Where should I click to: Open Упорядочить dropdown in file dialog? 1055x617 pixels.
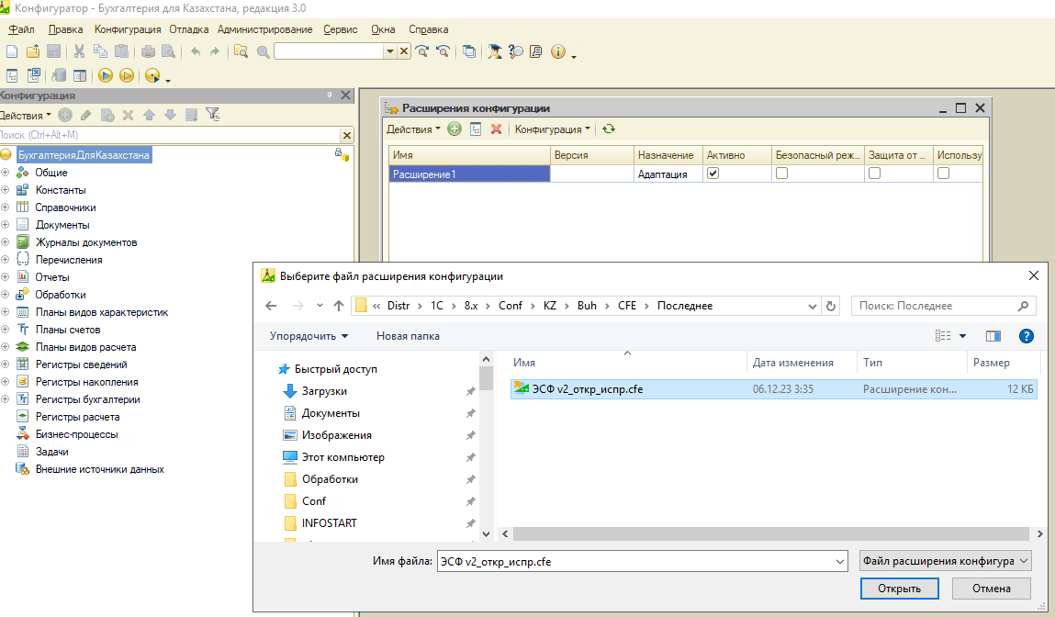[309, 336]
